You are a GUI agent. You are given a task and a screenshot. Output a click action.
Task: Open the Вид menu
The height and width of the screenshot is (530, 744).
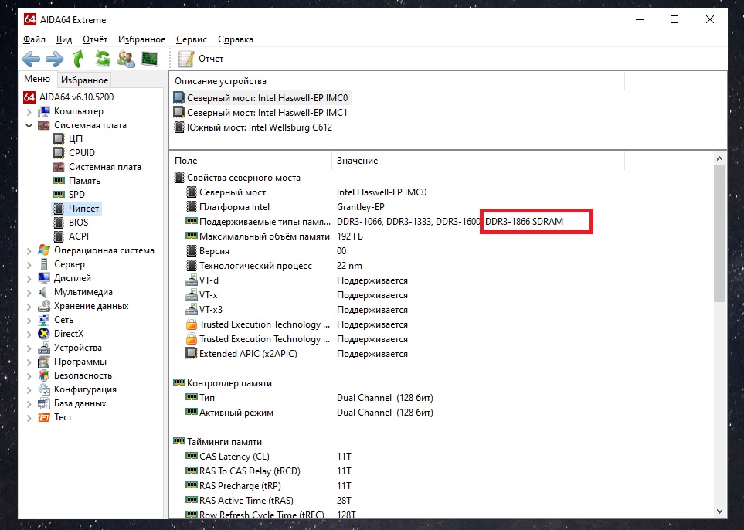[x=64, y=39]
